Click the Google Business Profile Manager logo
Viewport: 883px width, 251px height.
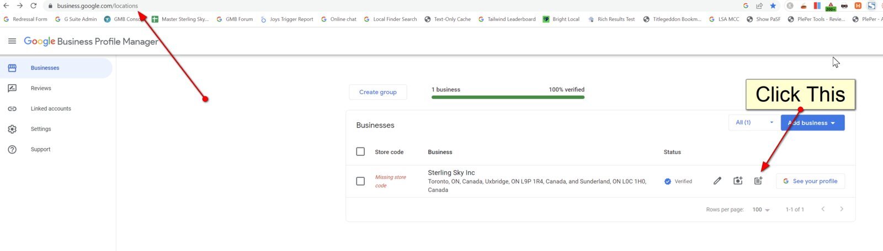click(91, 41)
